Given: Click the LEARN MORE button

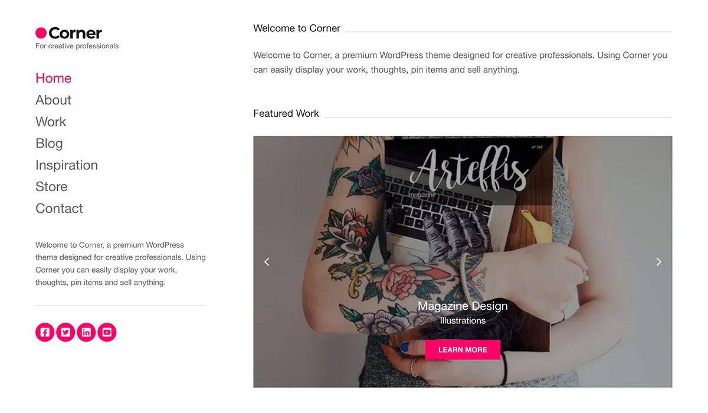Looking at the screenshot, I should click(x=463, y=350).
